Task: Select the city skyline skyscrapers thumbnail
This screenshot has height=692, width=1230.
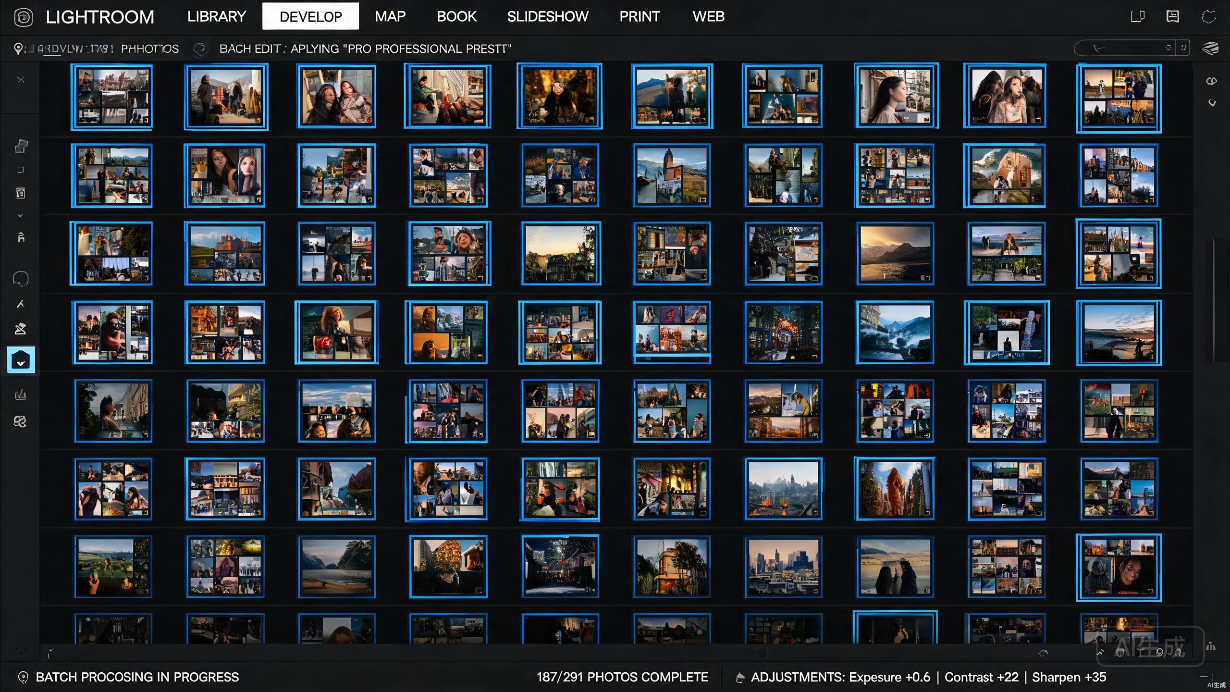Action: [783, 567]
